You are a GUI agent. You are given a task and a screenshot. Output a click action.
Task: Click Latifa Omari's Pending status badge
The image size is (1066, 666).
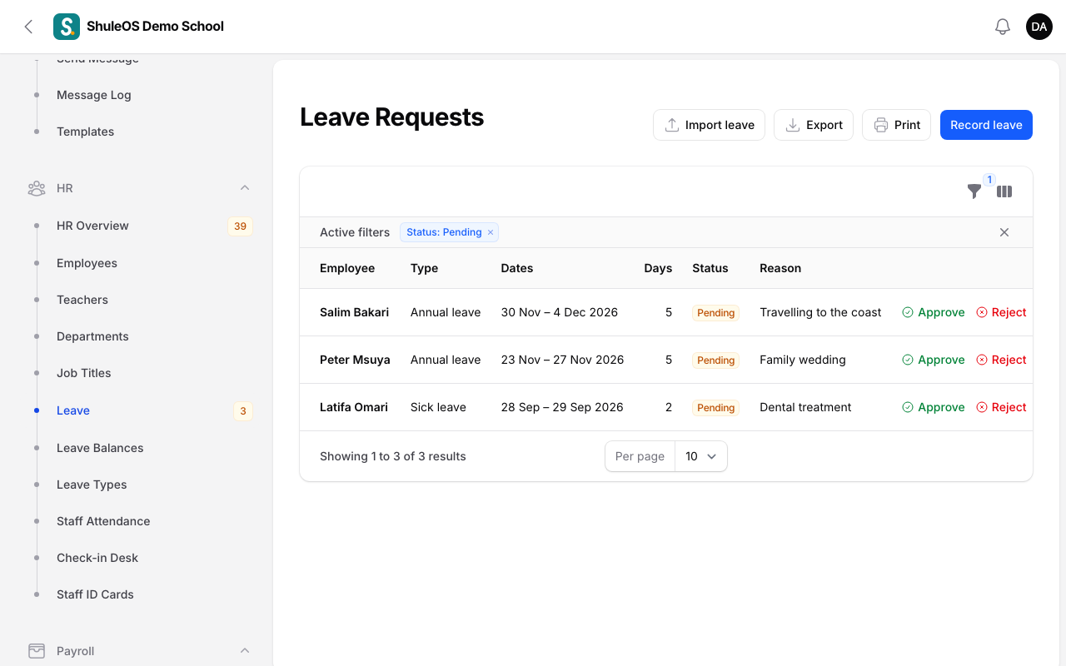click(716, 408)
